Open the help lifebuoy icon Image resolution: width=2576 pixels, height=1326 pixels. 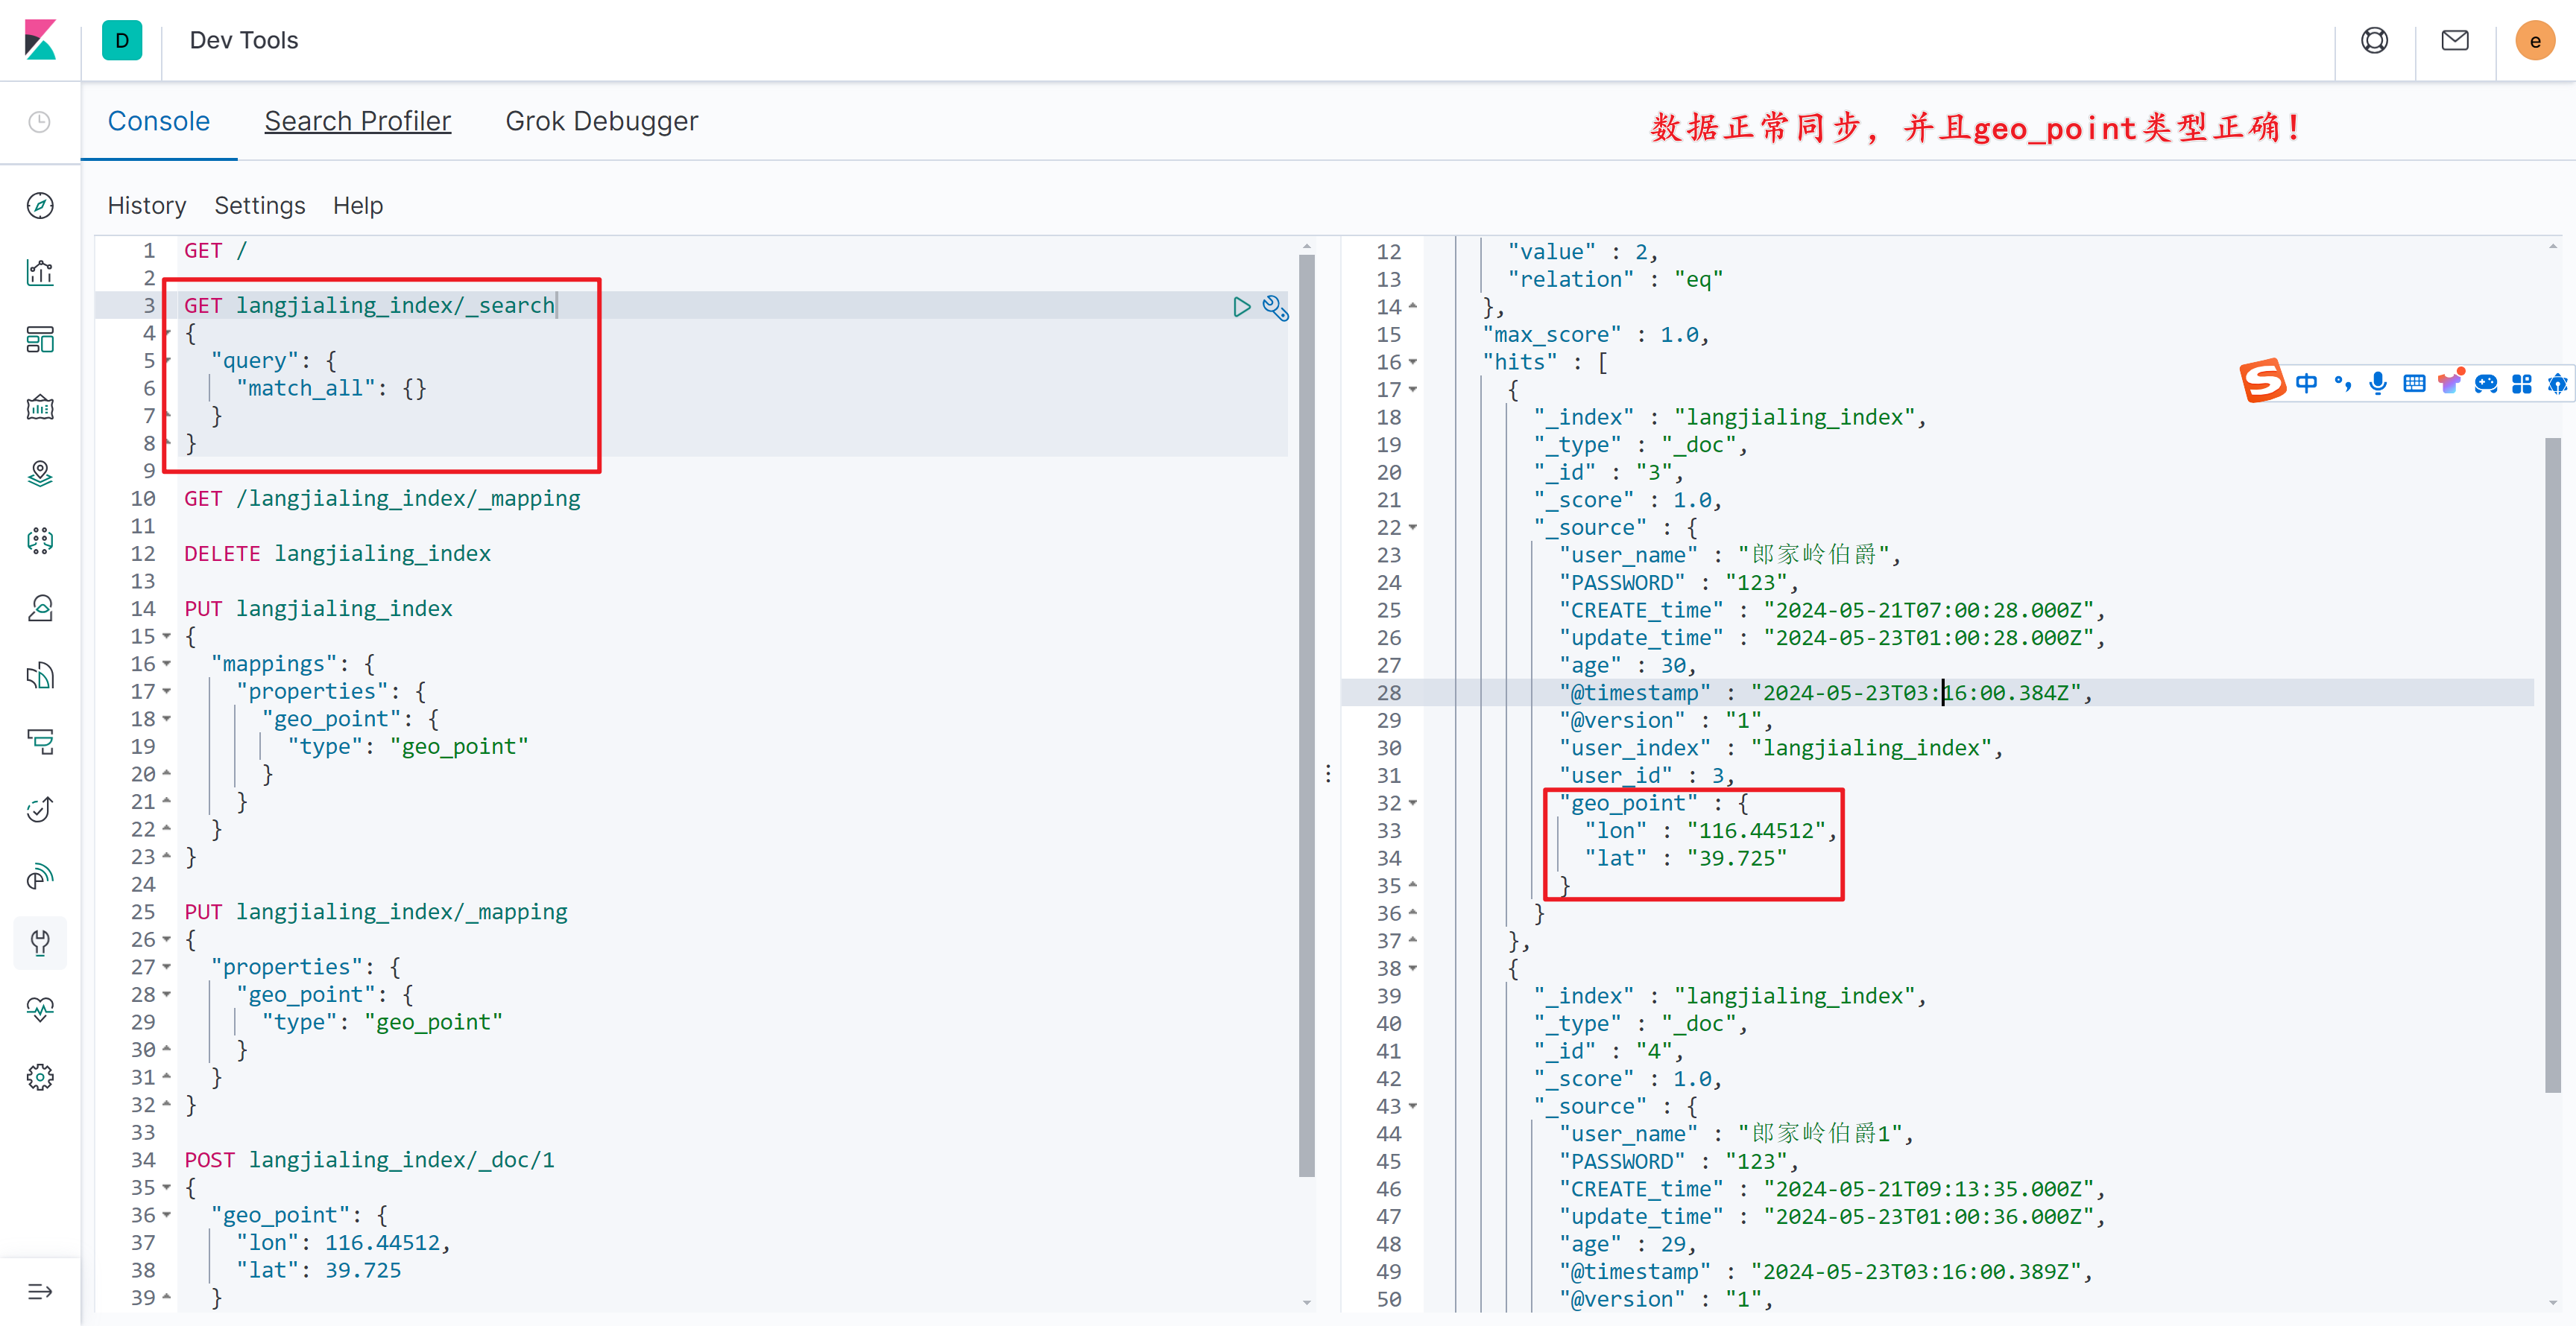click(x=2374, y=40)
